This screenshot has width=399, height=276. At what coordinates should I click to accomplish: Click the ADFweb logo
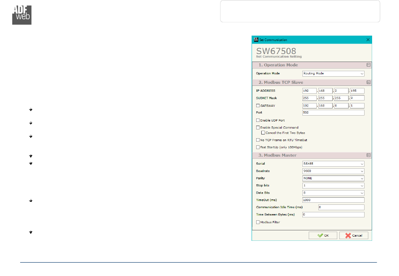click(x=22, y=15)
